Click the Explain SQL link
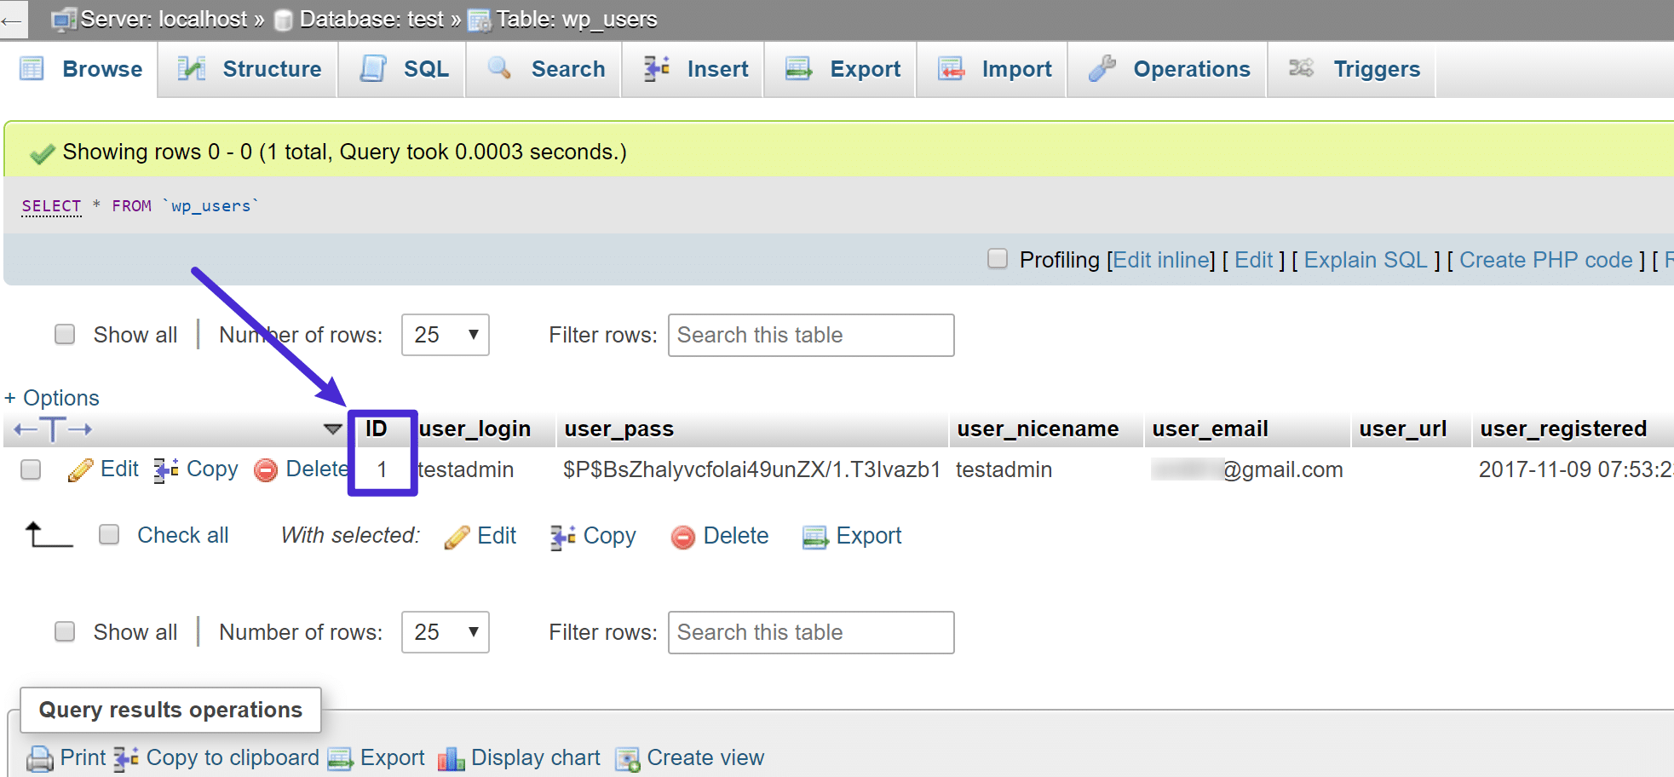 pos(1365,259)
